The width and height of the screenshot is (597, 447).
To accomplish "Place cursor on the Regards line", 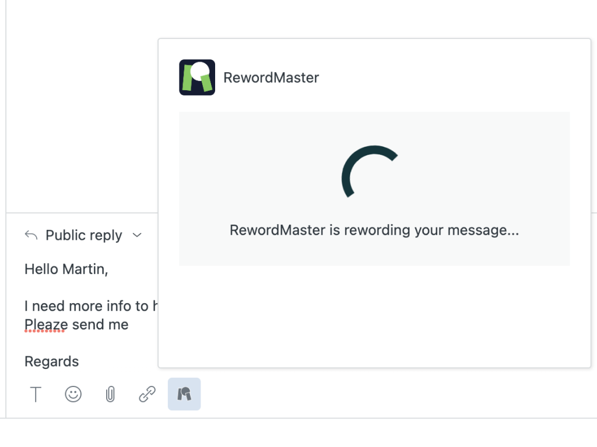I will pos(51,361).
